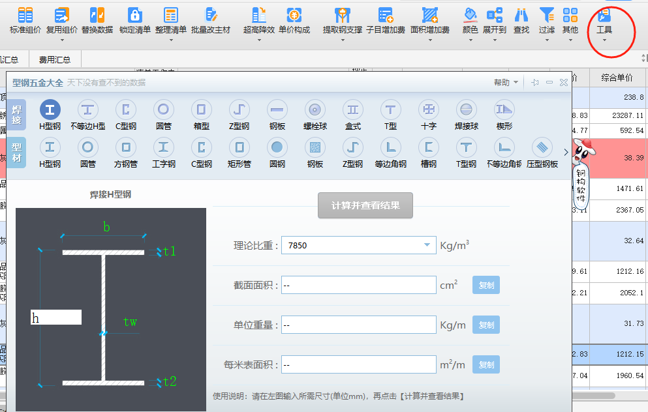Select welded Z型钢 section

[239, 115]
